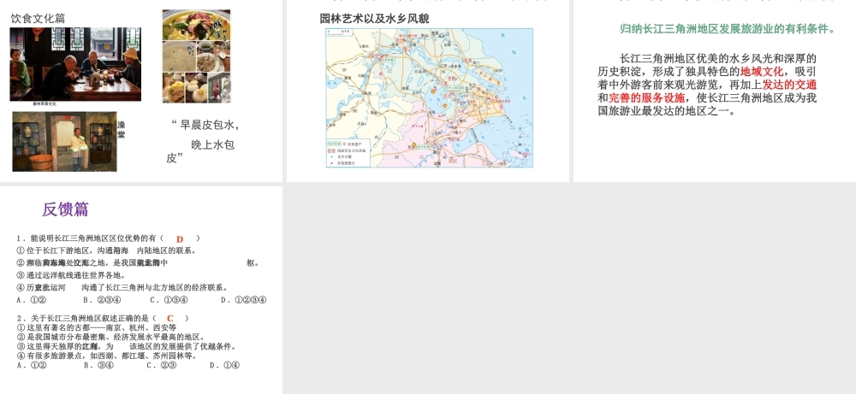Select the 饮食文化篇 slide thumbnail
Viewport: 856px width, 394px height.
[141, 91]
